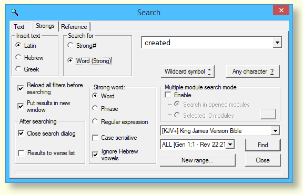
Task: Click the search text field containing 'created'
Action: point(207,43)
